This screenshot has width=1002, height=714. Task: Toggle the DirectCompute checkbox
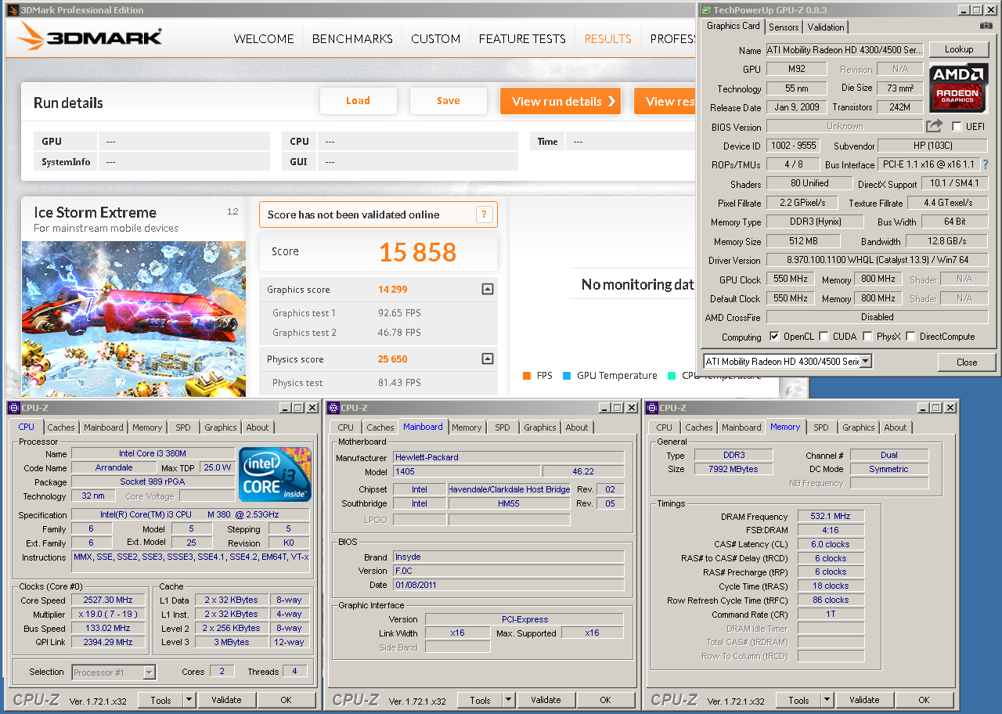pos(910,337)
